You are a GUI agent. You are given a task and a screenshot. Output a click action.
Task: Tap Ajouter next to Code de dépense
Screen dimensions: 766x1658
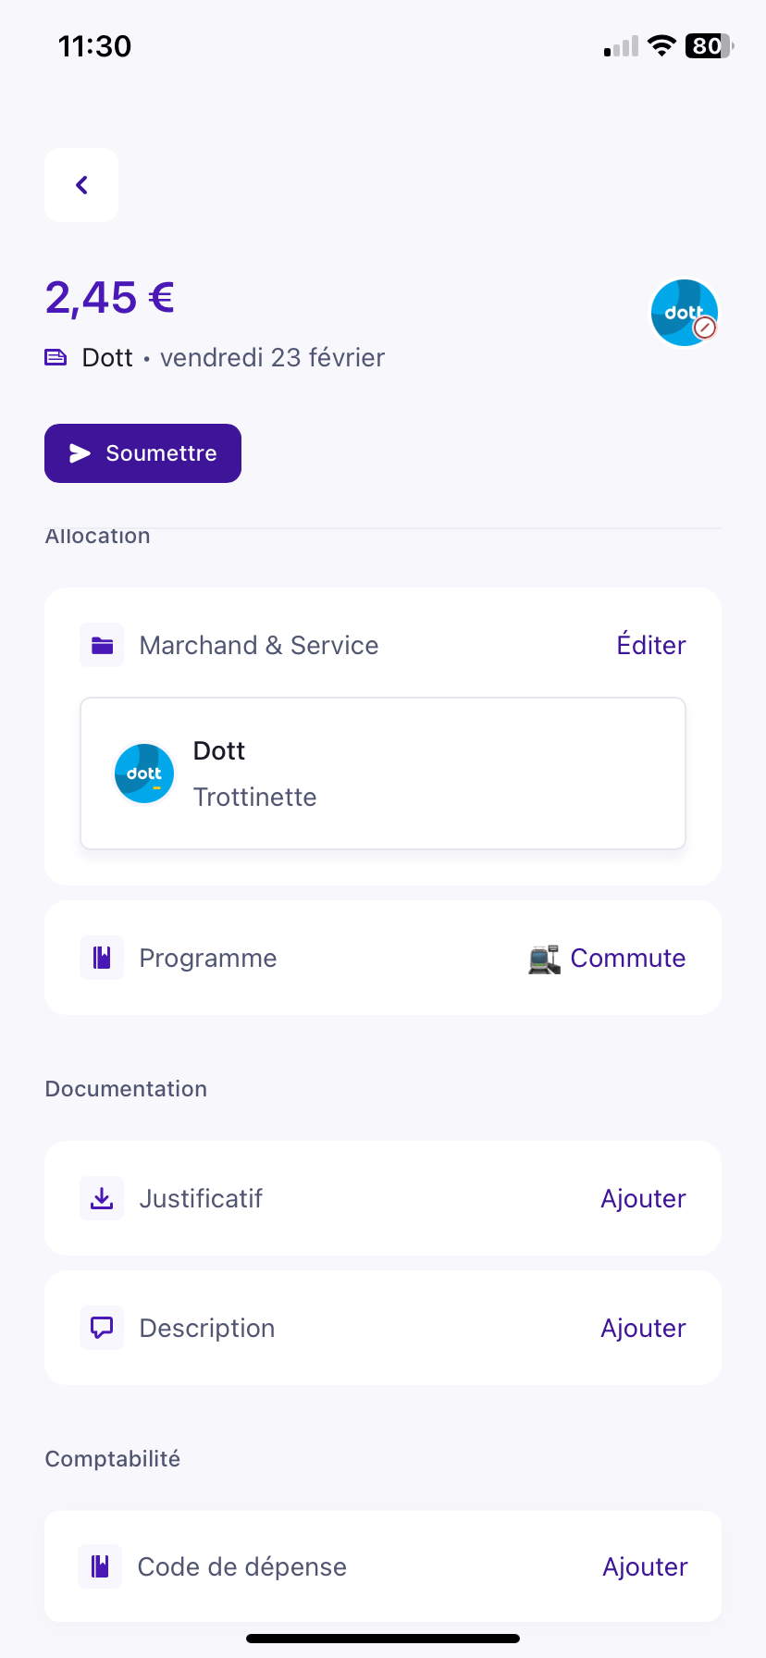tap(645, 1566)
